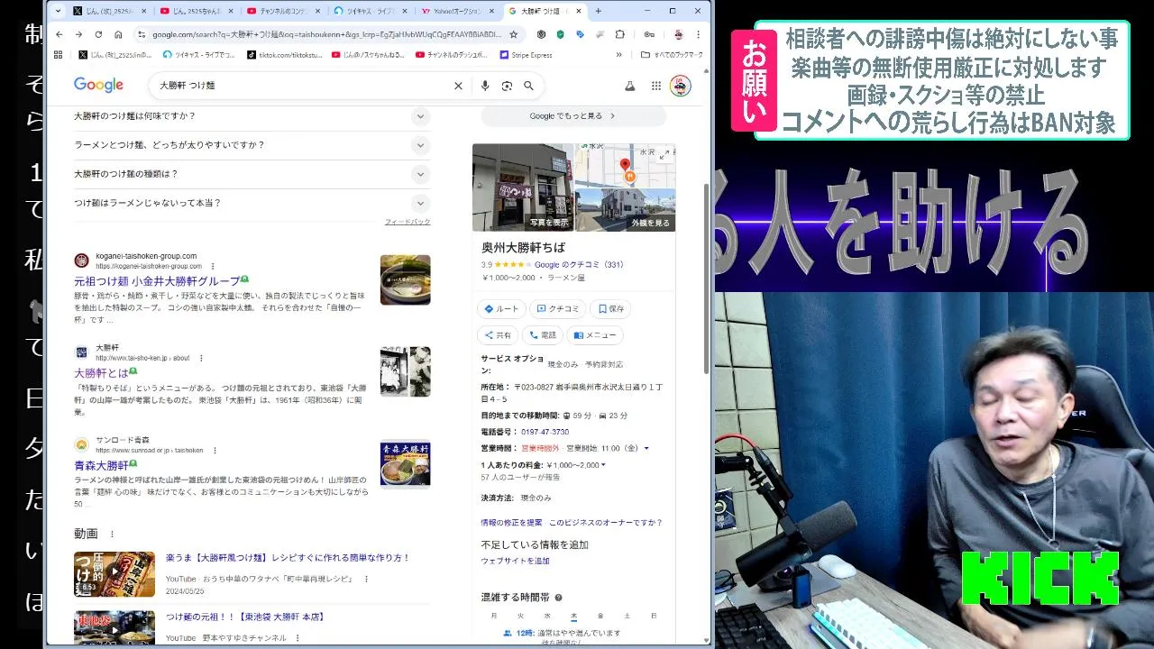Open Google のクチコミ (331) link
This screenshot has width=1154, height=649.
579,265
